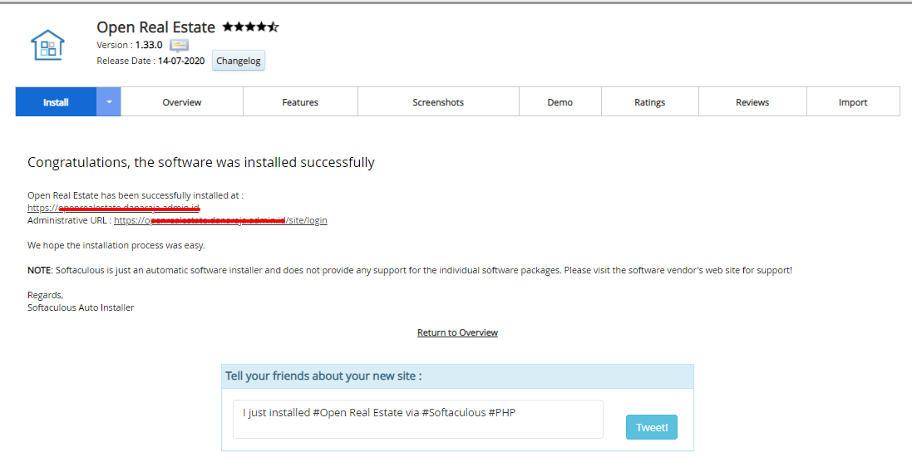Open the Ratings tab
The width and height of the screenshot is (912, 462).
[x=649, y=101]
